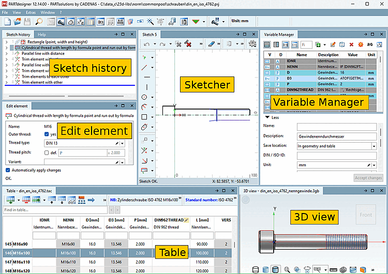Select the circle tool in the sketcher
The height and width of the screenshot is (274, 388).
144,97
